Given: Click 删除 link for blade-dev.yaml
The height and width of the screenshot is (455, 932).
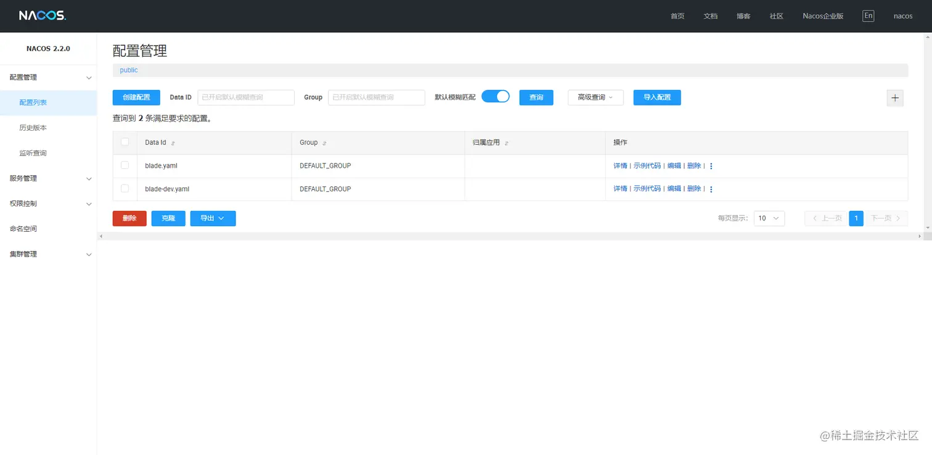Looking at the screenshot, I should click(694, 189).
